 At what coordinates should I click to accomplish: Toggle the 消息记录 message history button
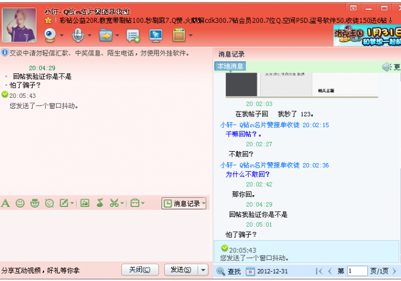pyautogui.click(x=182, y=204)
